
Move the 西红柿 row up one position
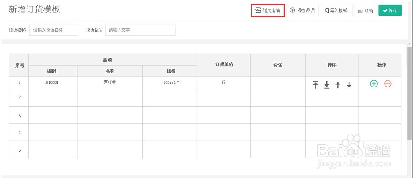point(338,84)
